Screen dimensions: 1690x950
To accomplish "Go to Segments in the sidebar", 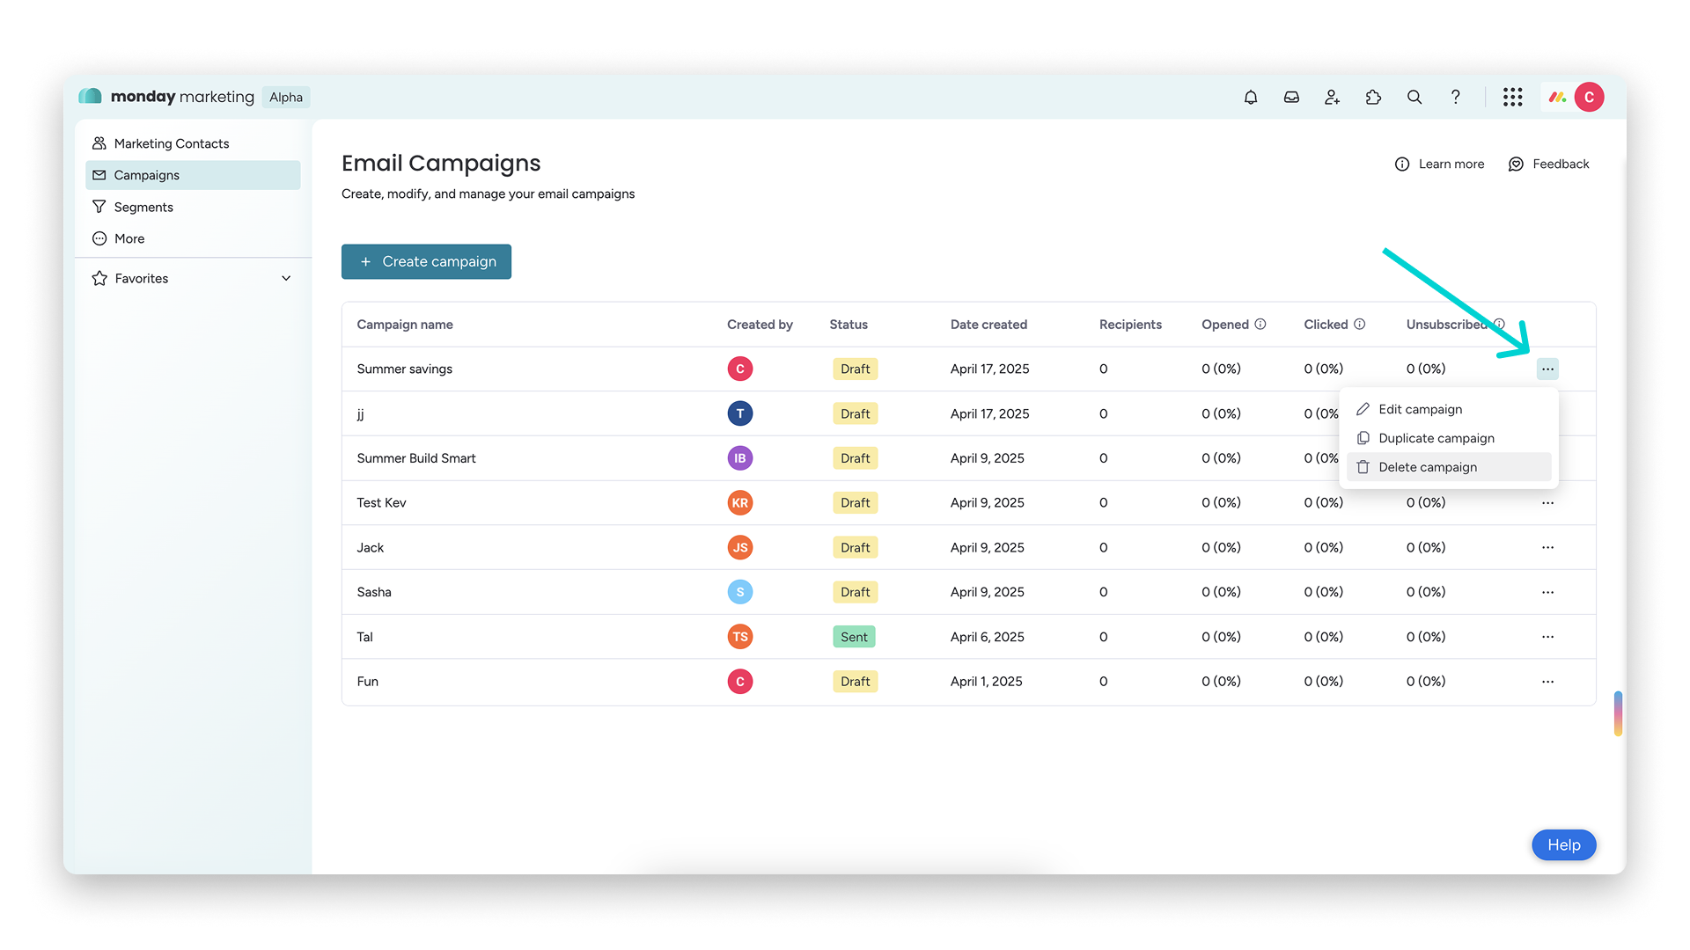I will point(193,207).
